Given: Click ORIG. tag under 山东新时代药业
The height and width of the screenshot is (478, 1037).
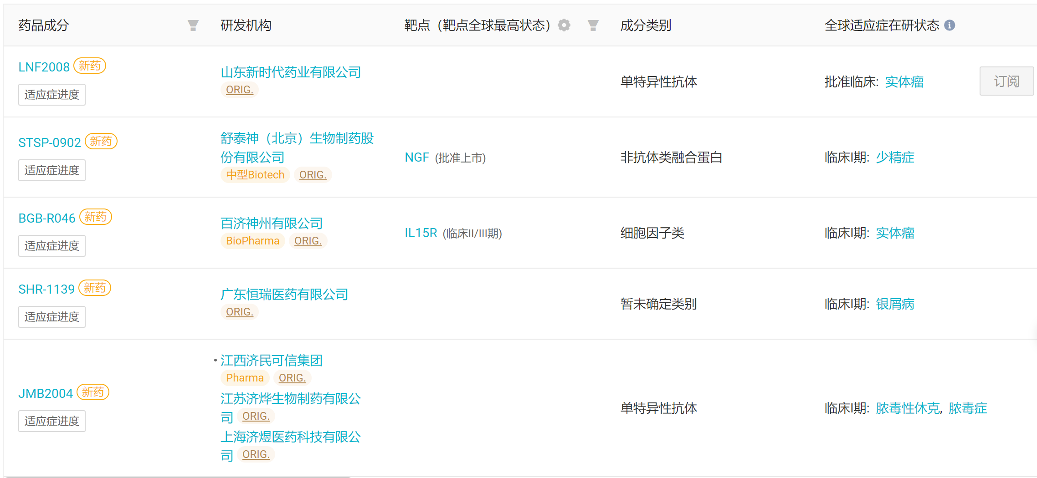Looking at the screenshot, I should coord(240,90).
